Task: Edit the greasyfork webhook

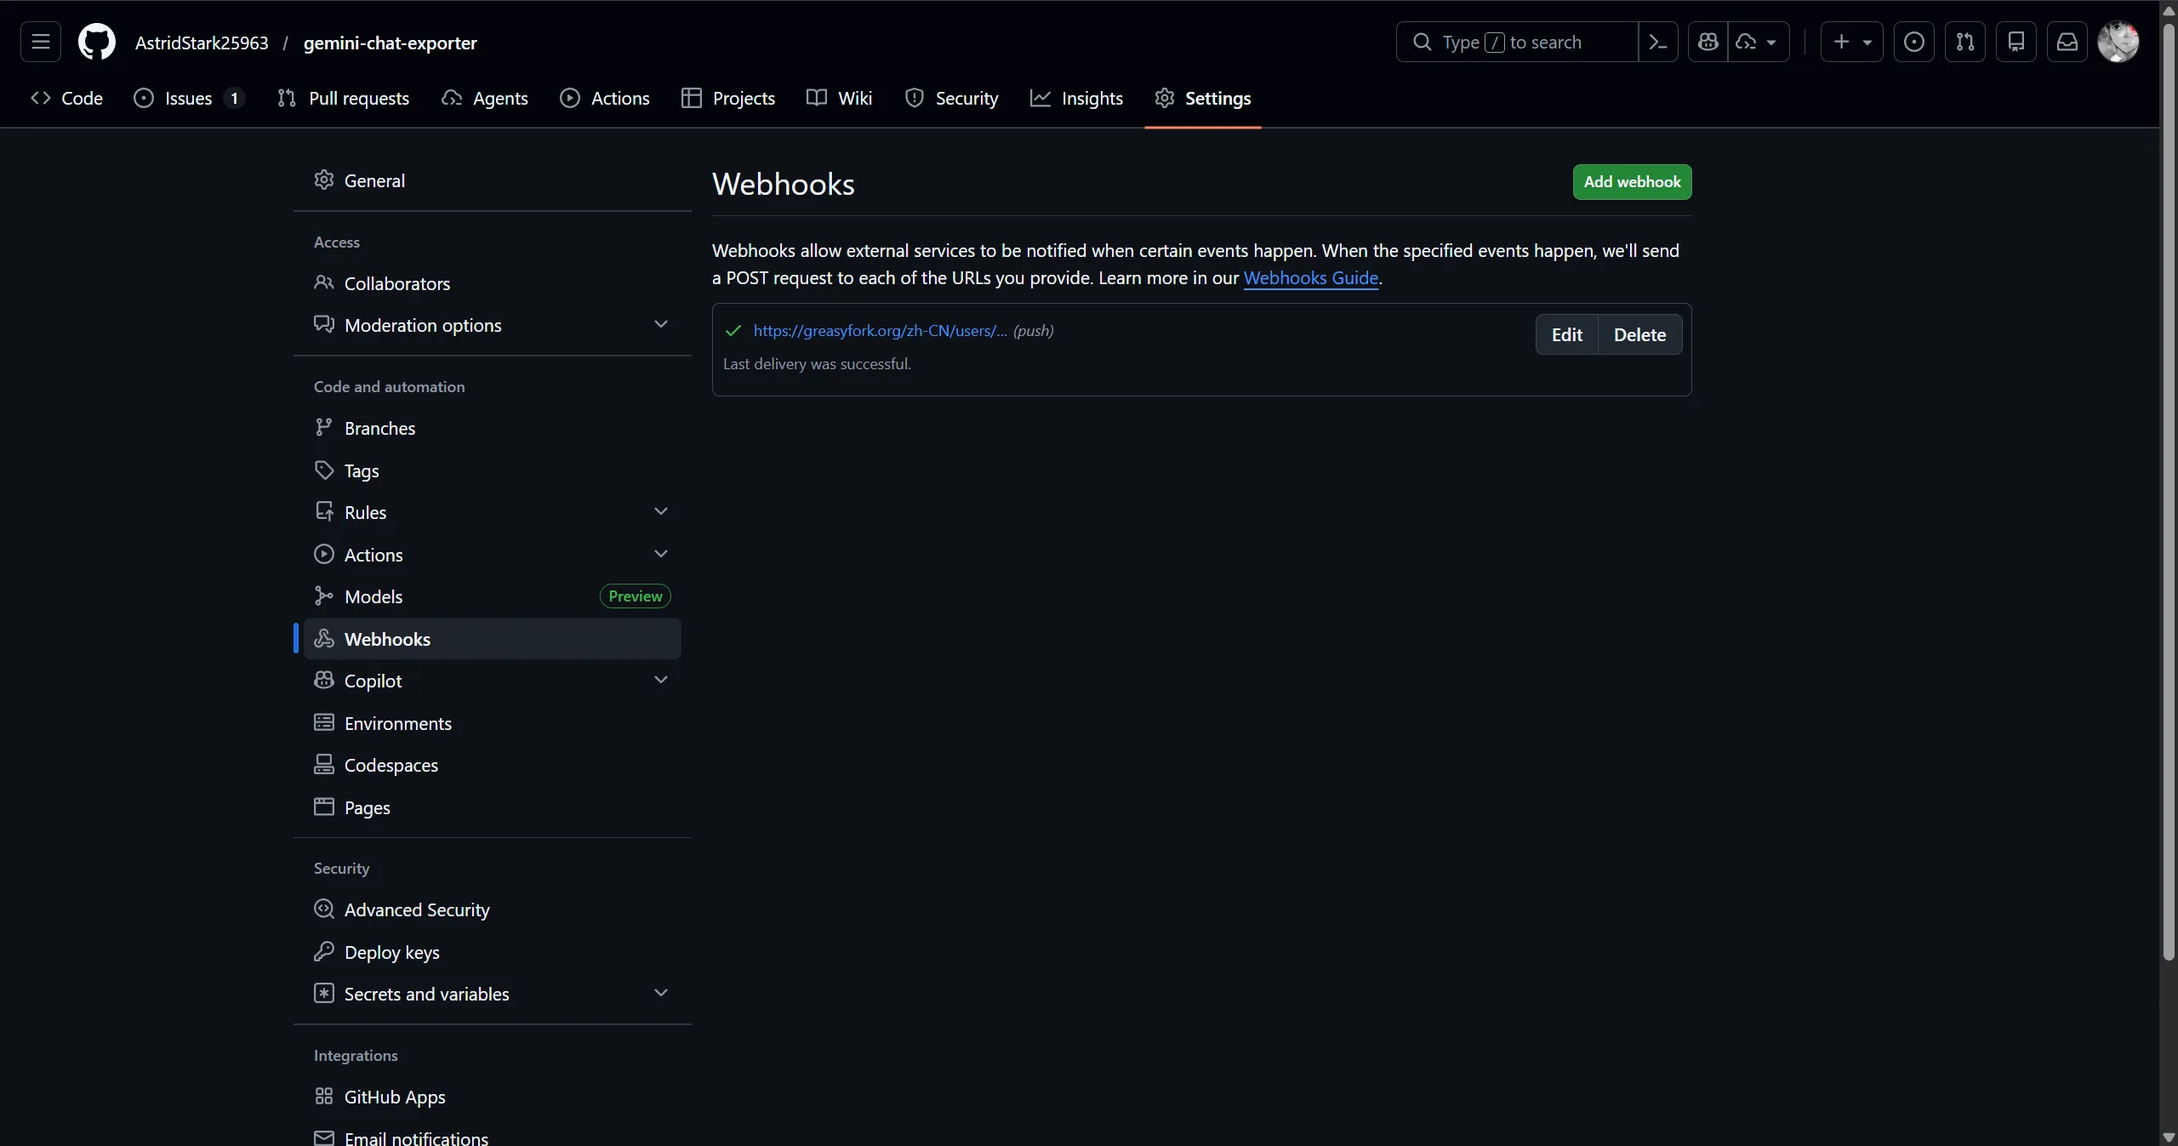Action: [1566, 334]
